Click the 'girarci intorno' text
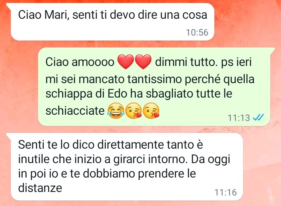The height and width of the screenshot is (206, 281). [149, 159]
